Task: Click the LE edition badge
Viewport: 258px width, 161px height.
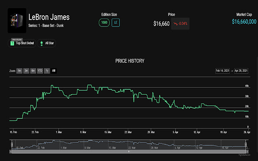Action: click(116, 23)
